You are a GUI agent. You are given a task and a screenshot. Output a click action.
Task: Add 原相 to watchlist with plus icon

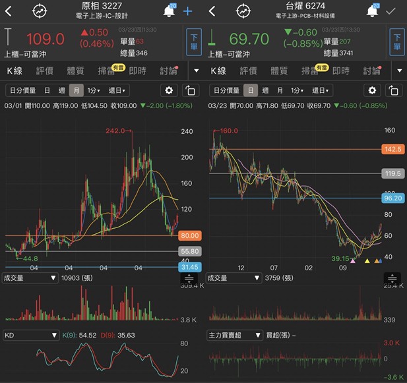pyautogui.click(x=188, y=11)
